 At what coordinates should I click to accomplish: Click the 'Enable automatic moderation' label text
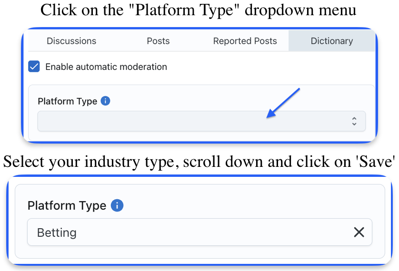pyautogui.click(x=106, y=67)
